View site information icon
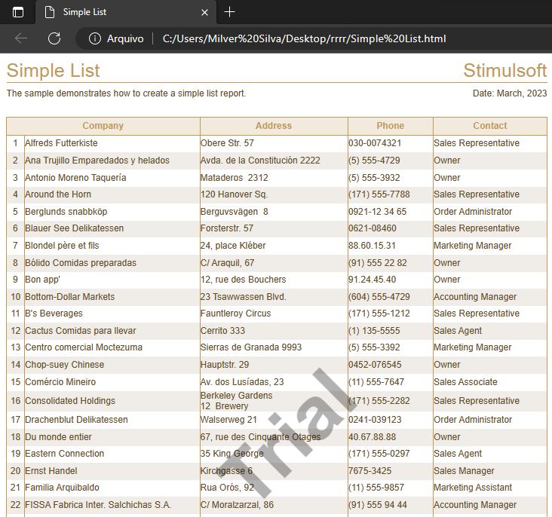 point(95,38)
